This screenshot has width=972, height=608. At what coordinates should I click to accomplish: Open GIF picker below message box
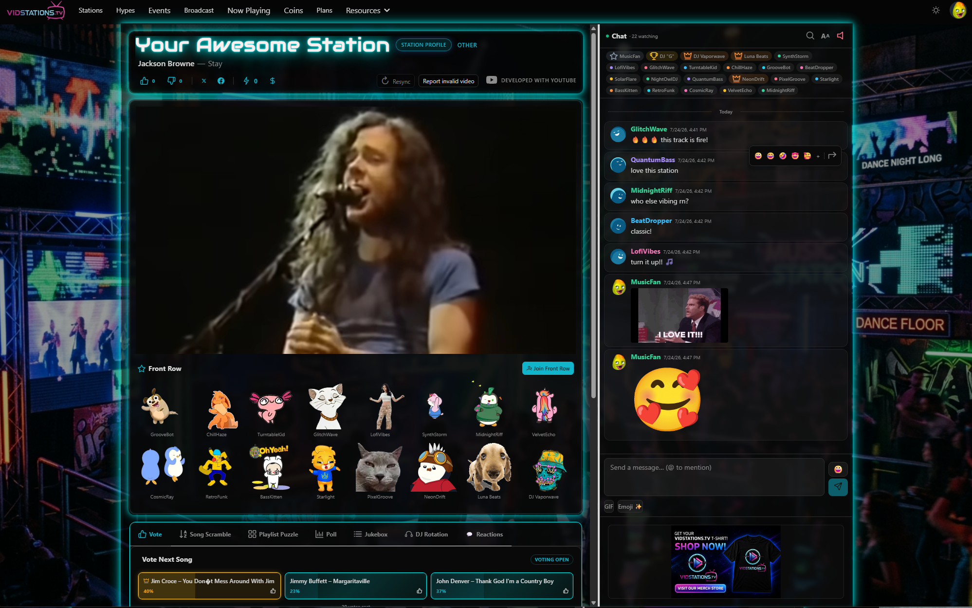[x=608, y=506]
